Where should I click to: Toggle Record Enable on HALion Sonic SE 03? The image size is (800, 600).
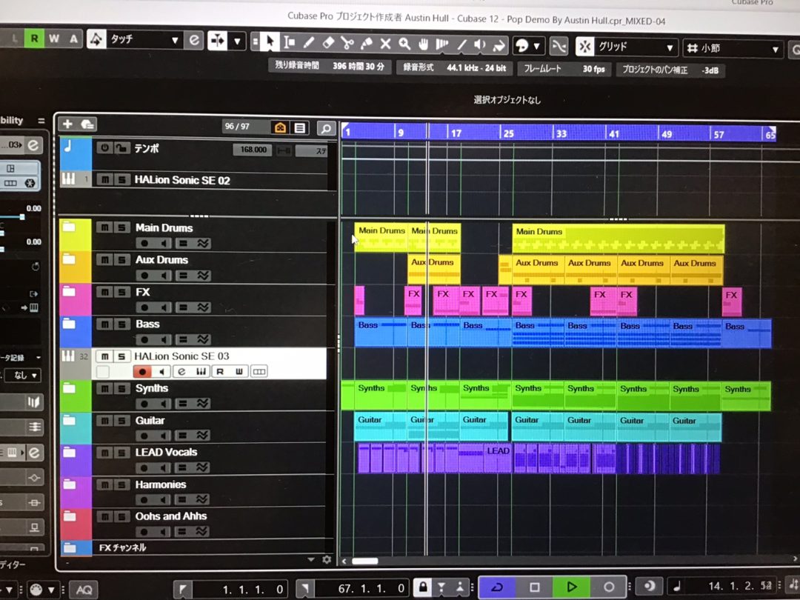click(x=142, y=371)
